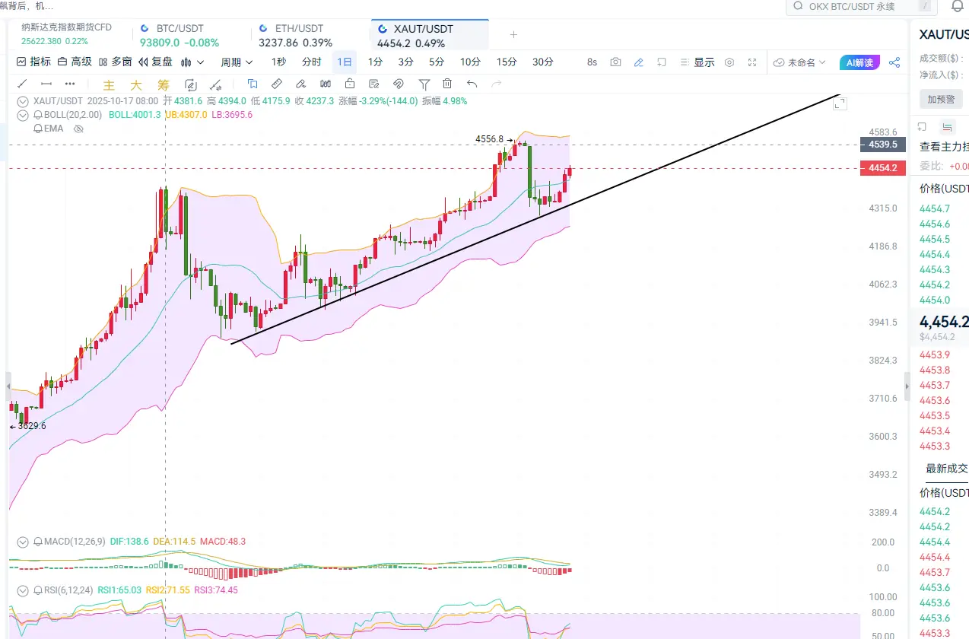The height and width of the screenshot is (639, 969).
Task: Open the 多窗 multi-window layout
Action: pyautogui.click(x=115, y=62)
